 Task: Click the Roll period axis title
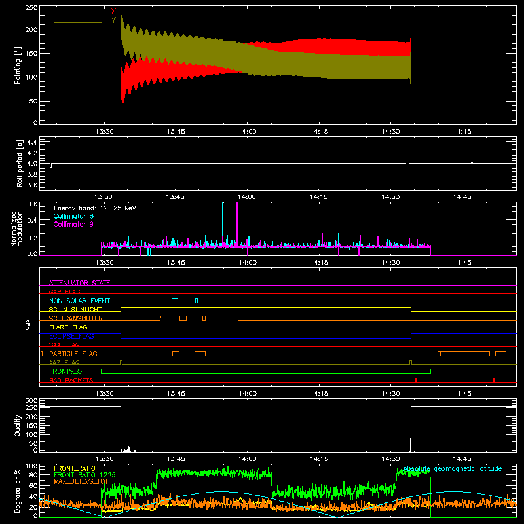tap(20, 163)
